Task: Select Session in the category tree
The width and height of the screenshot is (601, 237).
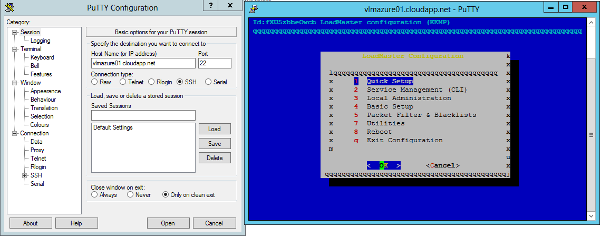Action: click(x=30, y=32)
